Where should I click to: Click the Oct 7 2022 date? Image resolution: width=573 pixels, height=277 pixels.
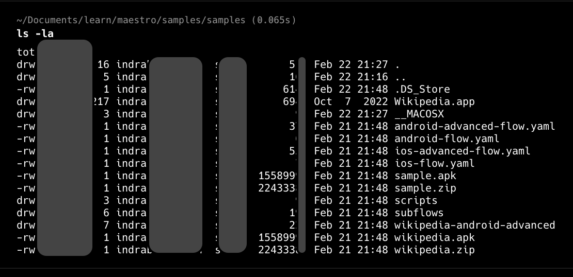[x=351, y=101]
